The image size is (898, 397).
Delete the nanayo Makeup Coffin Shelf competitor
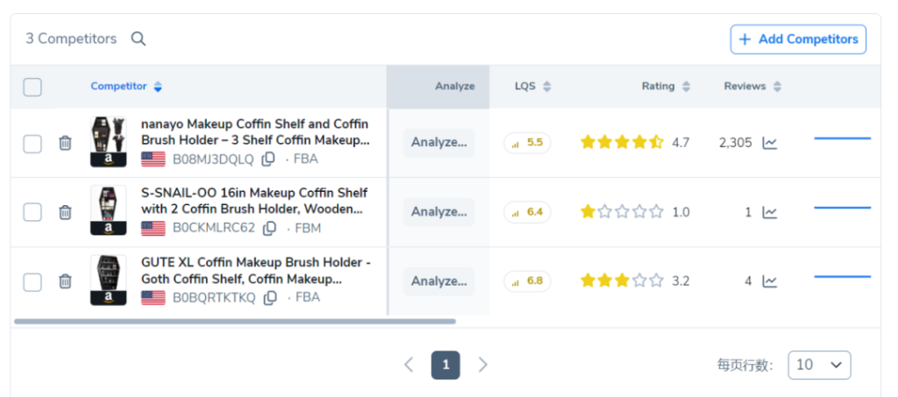(65, 143)
